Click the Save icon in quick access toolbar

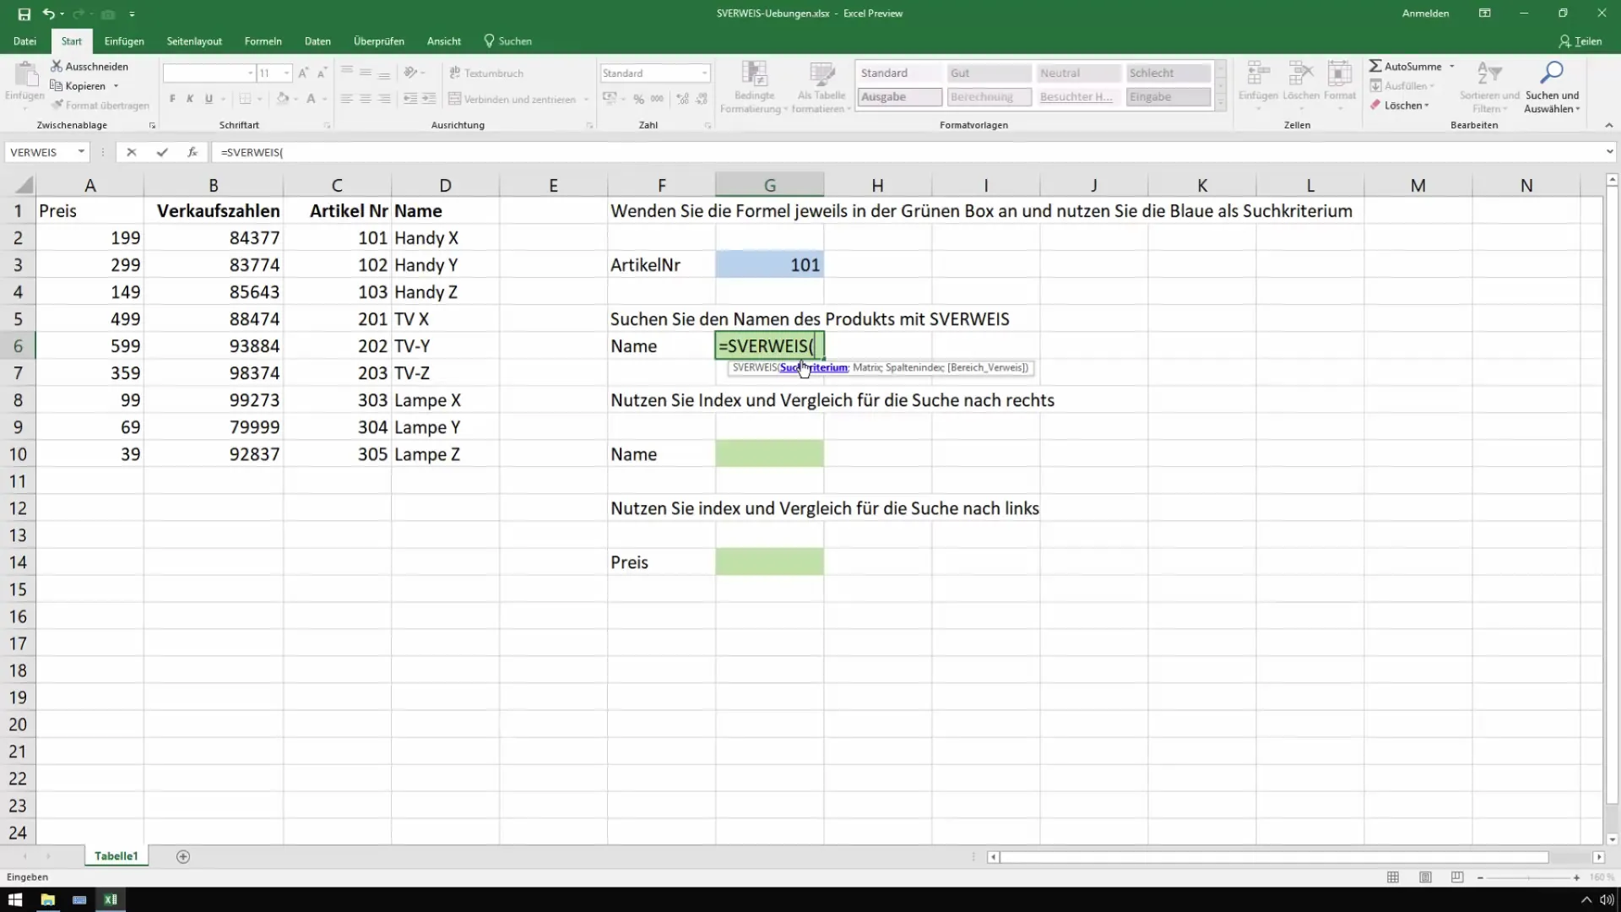pyautogui.click(x=24, y=14)
